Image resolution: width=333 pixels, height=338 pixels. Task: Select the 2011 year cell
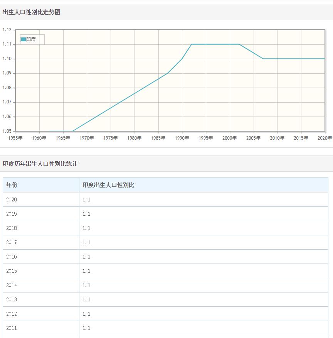coord(11,328)
